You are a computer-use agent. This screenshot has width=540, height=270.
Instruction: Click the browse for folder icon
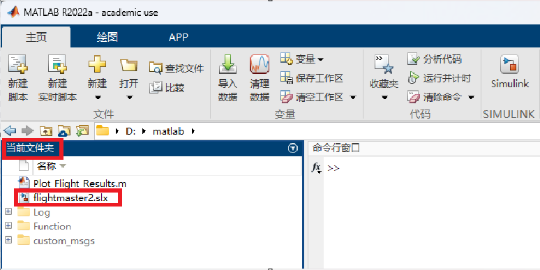click(82, 131)
